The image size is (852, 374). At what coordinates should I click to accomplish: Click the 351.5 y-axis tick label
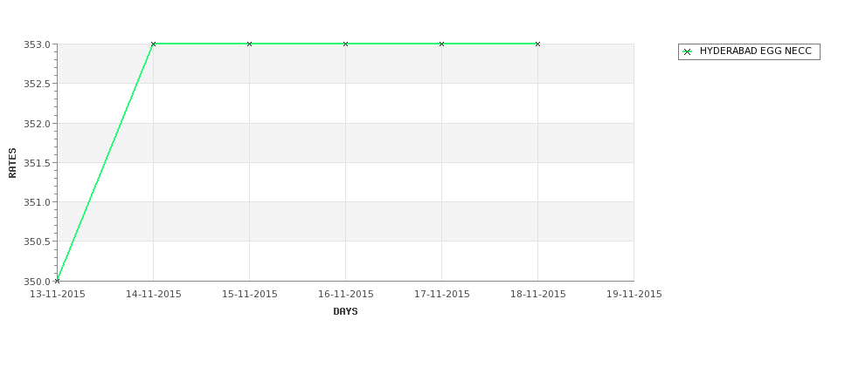37,163
